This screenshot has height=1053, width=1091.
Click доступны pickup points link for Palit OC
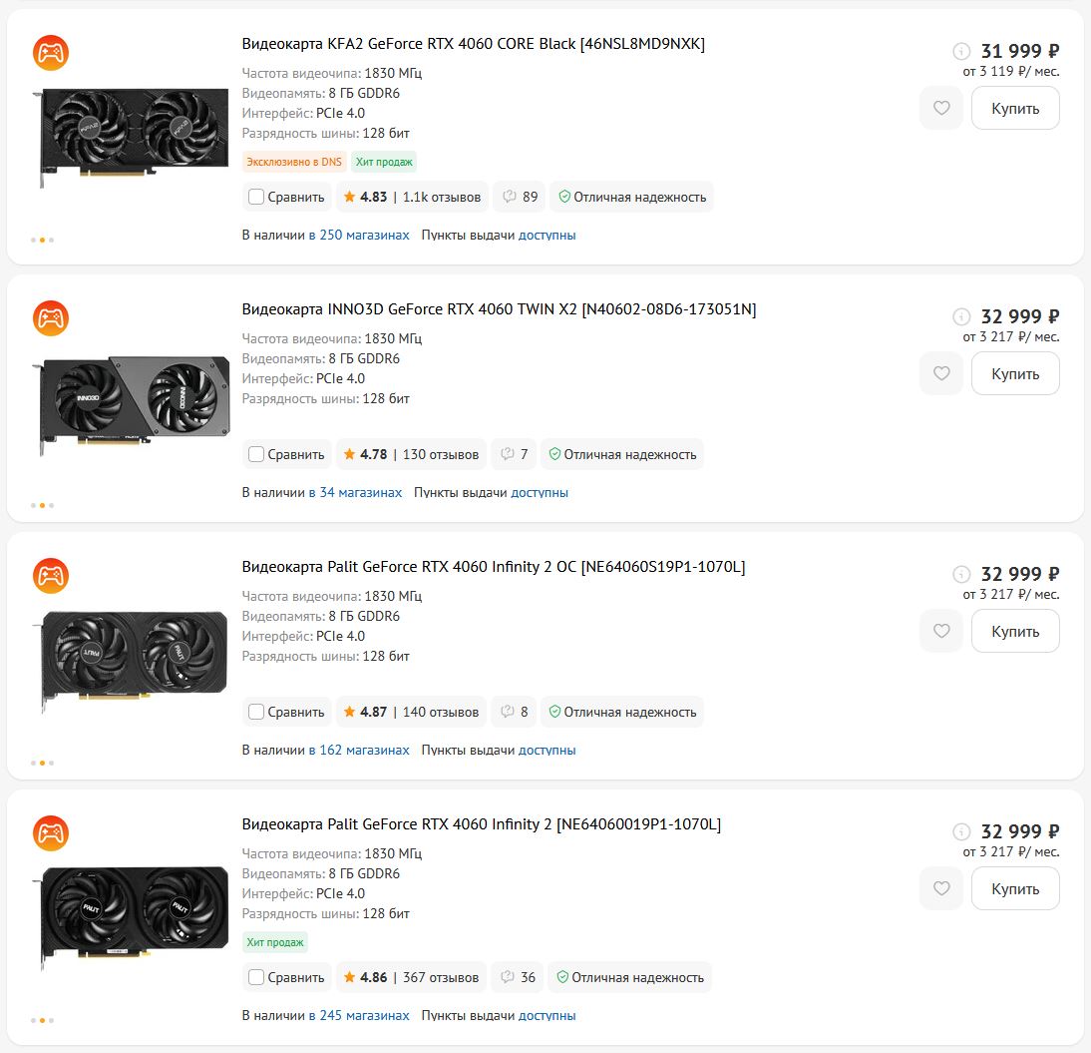point(546,751)
